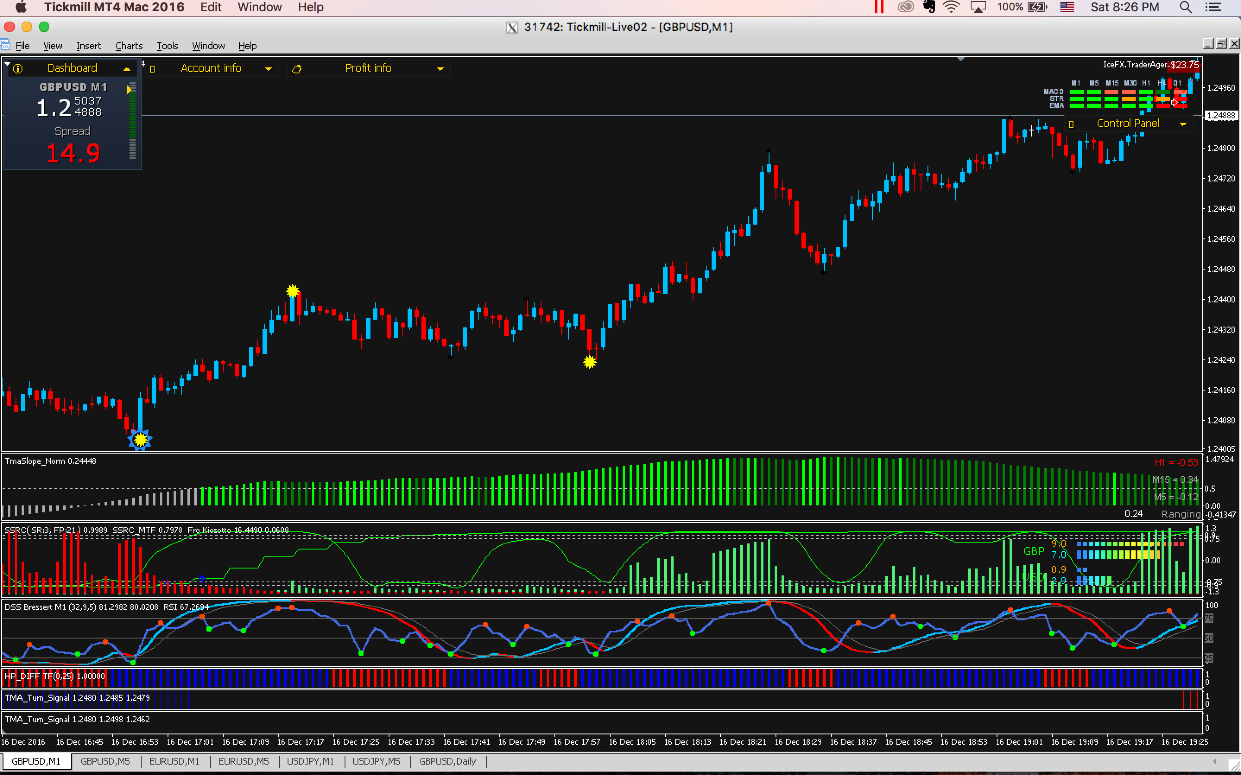The height and width of the screenshot is (775, 1241).
Task: Open the Insert menu
Action: pyautogui.click(x=89, y=46)
